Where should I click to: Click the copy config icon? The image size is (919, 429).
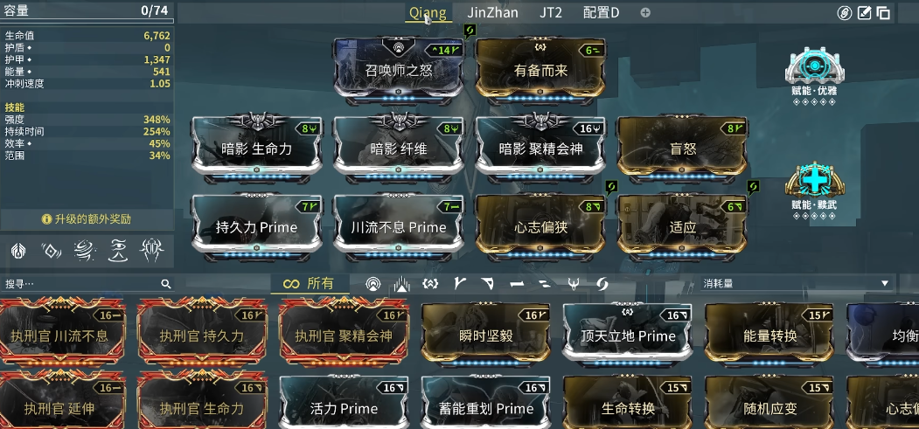click(x=883, y=13)
